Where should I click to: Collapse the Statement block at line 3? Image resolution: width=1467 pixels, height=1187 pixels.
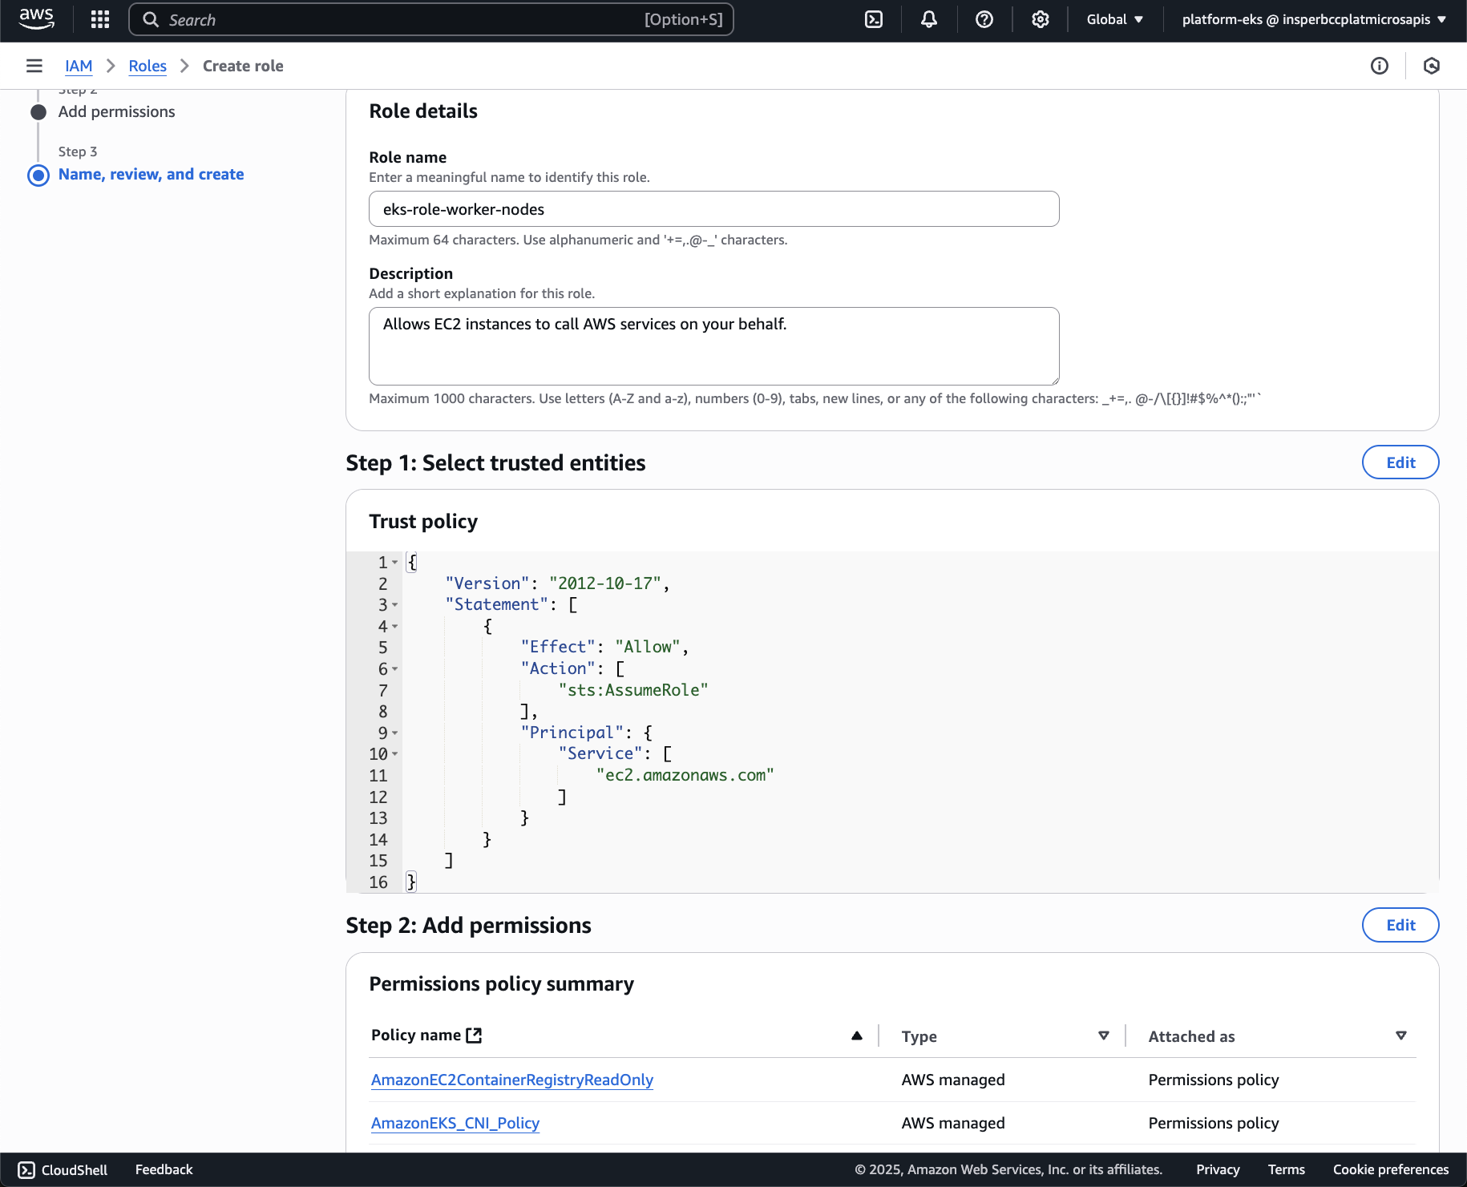point(395,605)
